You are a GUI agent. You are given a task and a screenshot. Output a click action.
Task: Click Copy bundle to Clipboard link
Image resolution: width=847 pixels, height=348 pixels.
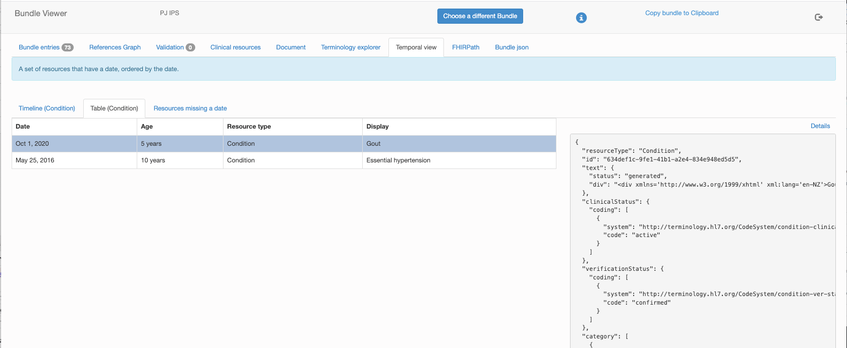[x=682, y=13]
